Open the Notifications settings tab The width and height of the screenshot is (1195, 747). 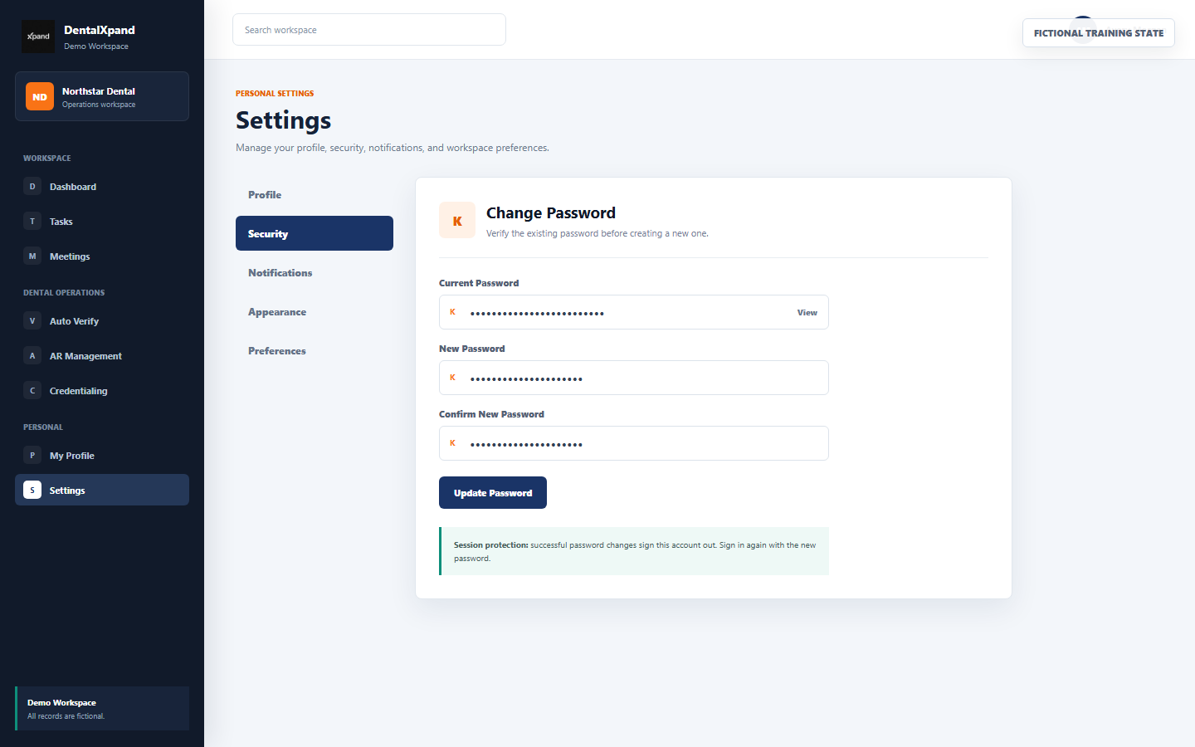click(315, 273)
